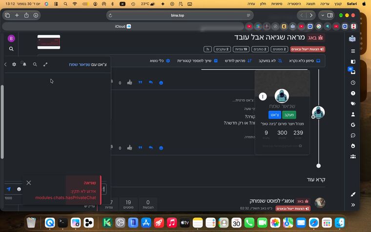
Task: Click the upvote thumb on first post
Action: coord(129,82)
